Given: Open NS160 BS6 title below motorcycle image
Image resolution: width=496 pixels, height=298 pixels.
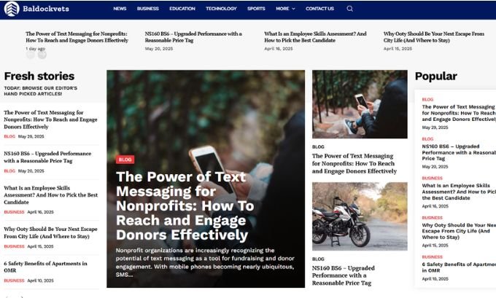Looking at the screenshot, I should 344,275.
